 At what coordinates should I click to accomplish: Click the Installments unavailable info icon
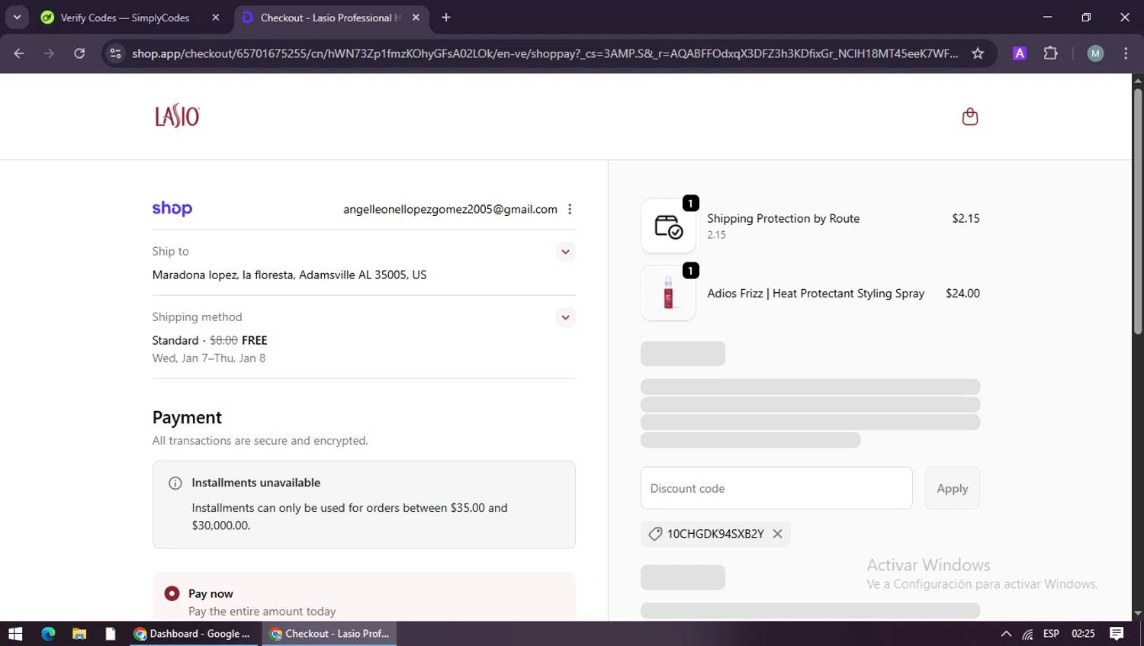[x=175, y=483]
